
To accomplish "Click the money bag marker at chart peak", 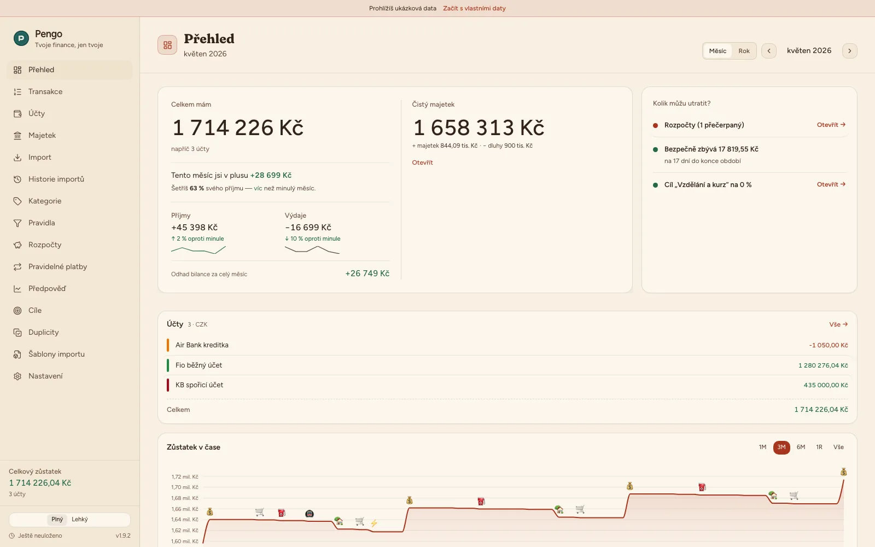I will (x=844, y=472).
